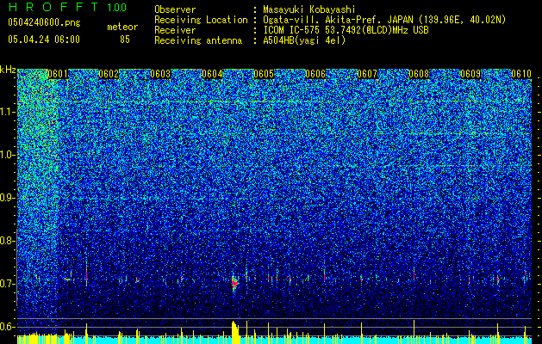Click the 0604 time marker
542x344 pixels.
point(212,74)
